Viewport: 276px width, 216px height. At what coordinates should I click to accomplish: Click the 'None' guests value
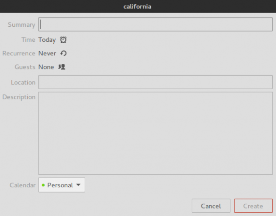[46, 67]
